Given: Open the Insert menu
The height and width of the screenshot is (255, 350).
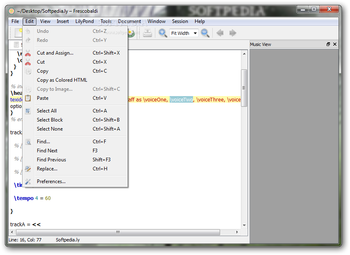Looking at the screenshot, I should pyautogui.click(x=63, y=21).
